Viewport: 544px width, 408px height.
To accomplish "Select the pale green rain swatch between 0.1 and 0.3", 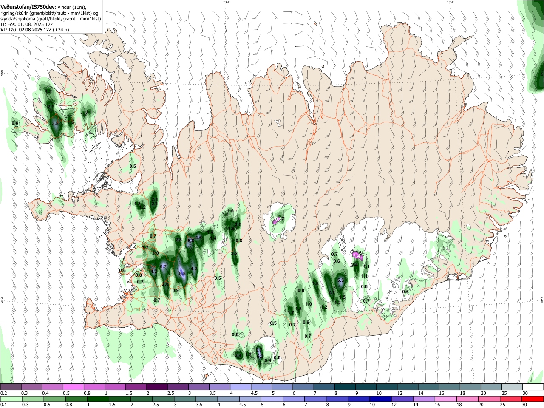I will 11,399.
